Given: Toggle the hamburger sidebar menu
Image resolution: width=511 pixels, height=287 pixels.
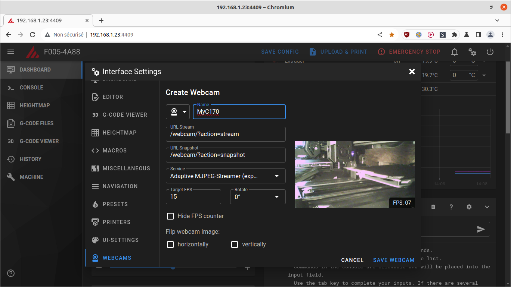Looking at the screenshot, I should tap(11, 52).
